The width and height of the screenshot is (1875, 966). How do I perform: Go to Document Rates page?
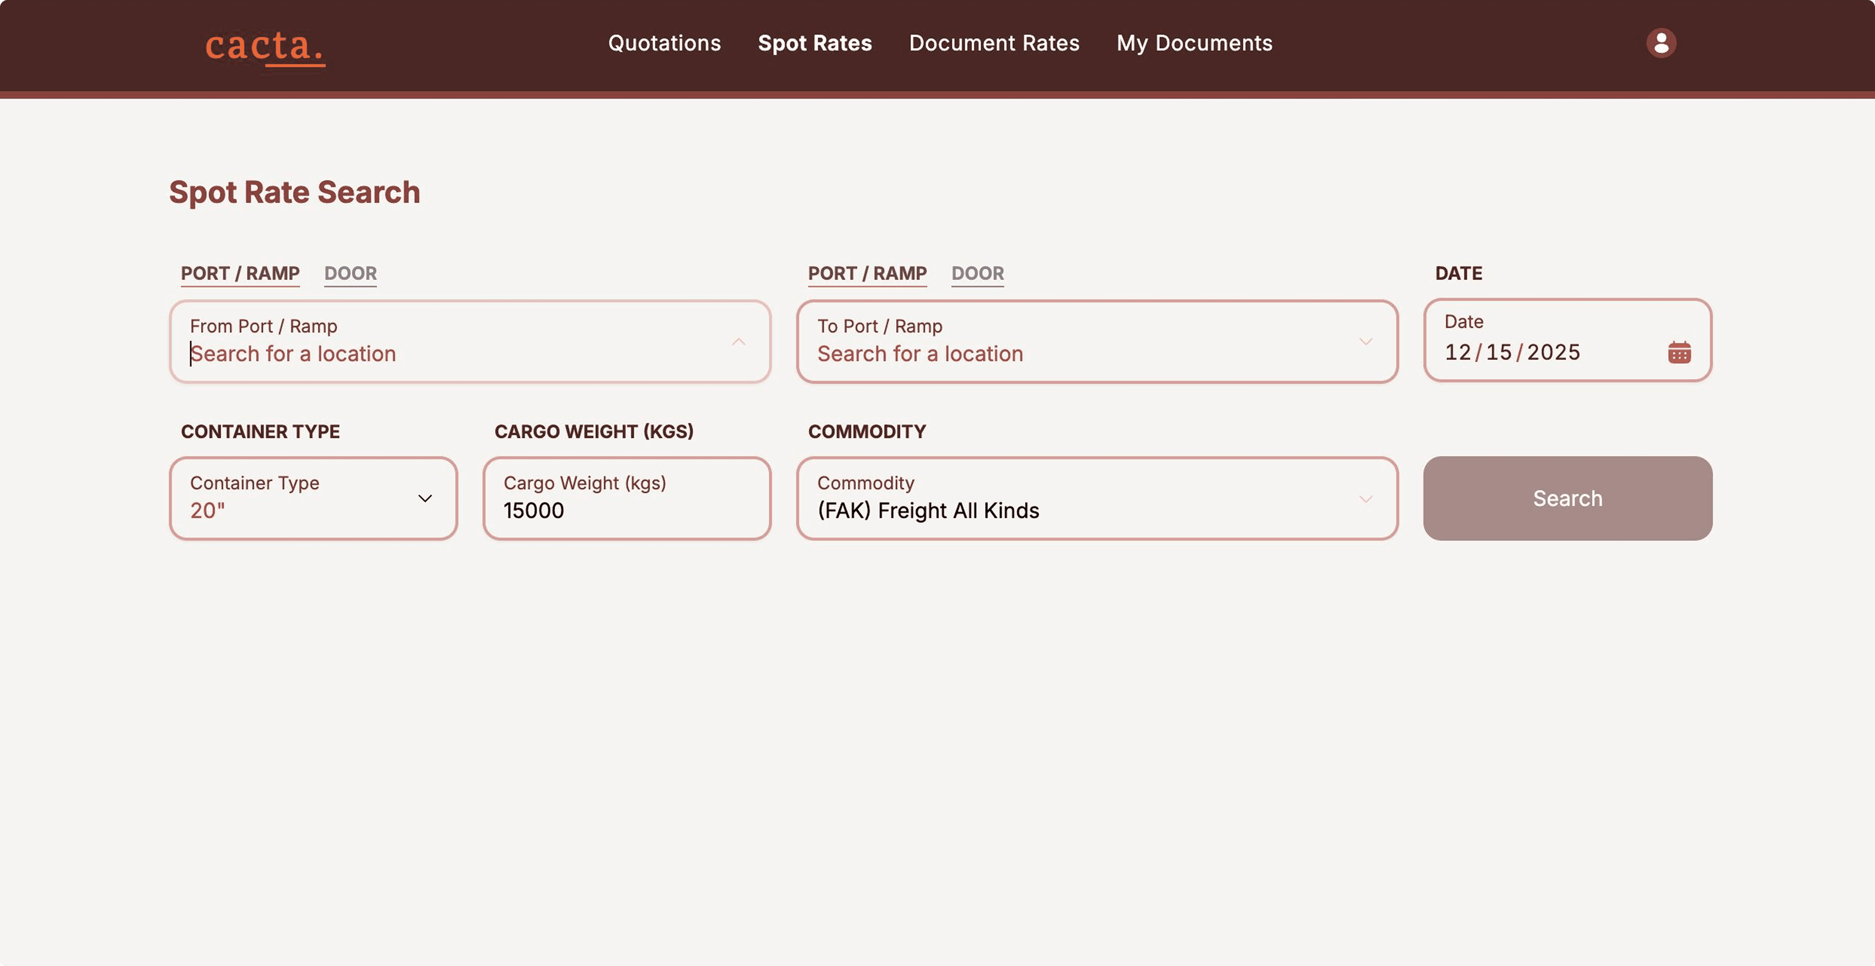pyautogui.click(x=994, y=43)
